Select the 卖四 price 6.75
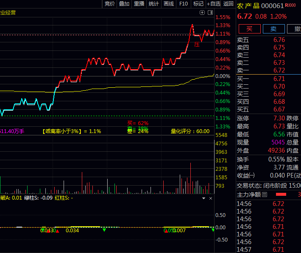Image resolution: width=301 pixels, height=253 pixels. point(279,47)
